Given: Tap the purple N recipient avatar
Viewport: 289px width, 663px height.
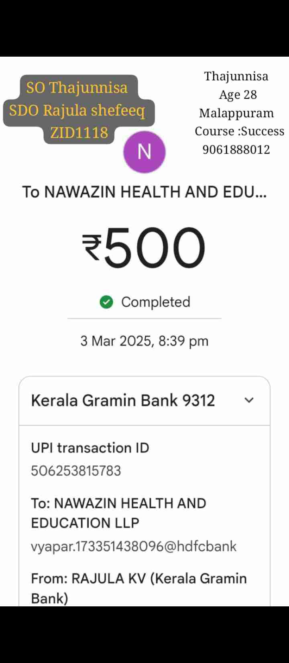Looking at the screenshot, I should click(144, 152).
